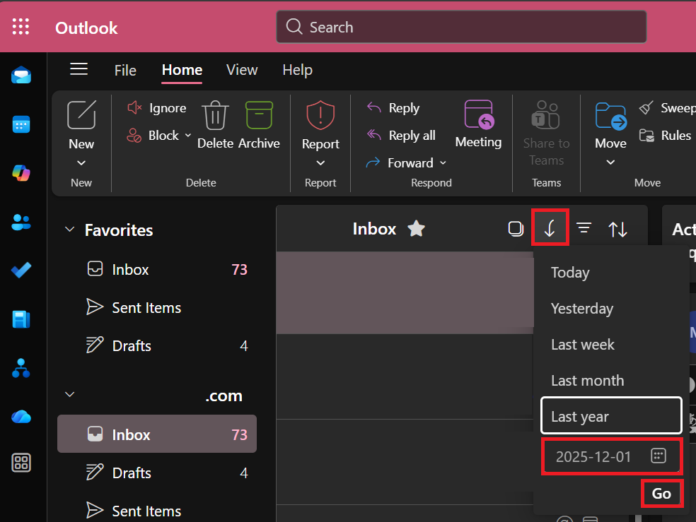Viewport: 696px width, 522px height.
Task: Click the Move folder icon
Action: point(611,116)
